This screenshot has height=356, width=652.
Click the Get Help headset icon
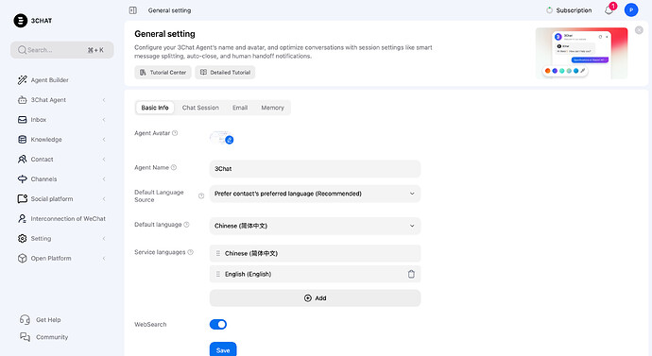click(25, 319)
